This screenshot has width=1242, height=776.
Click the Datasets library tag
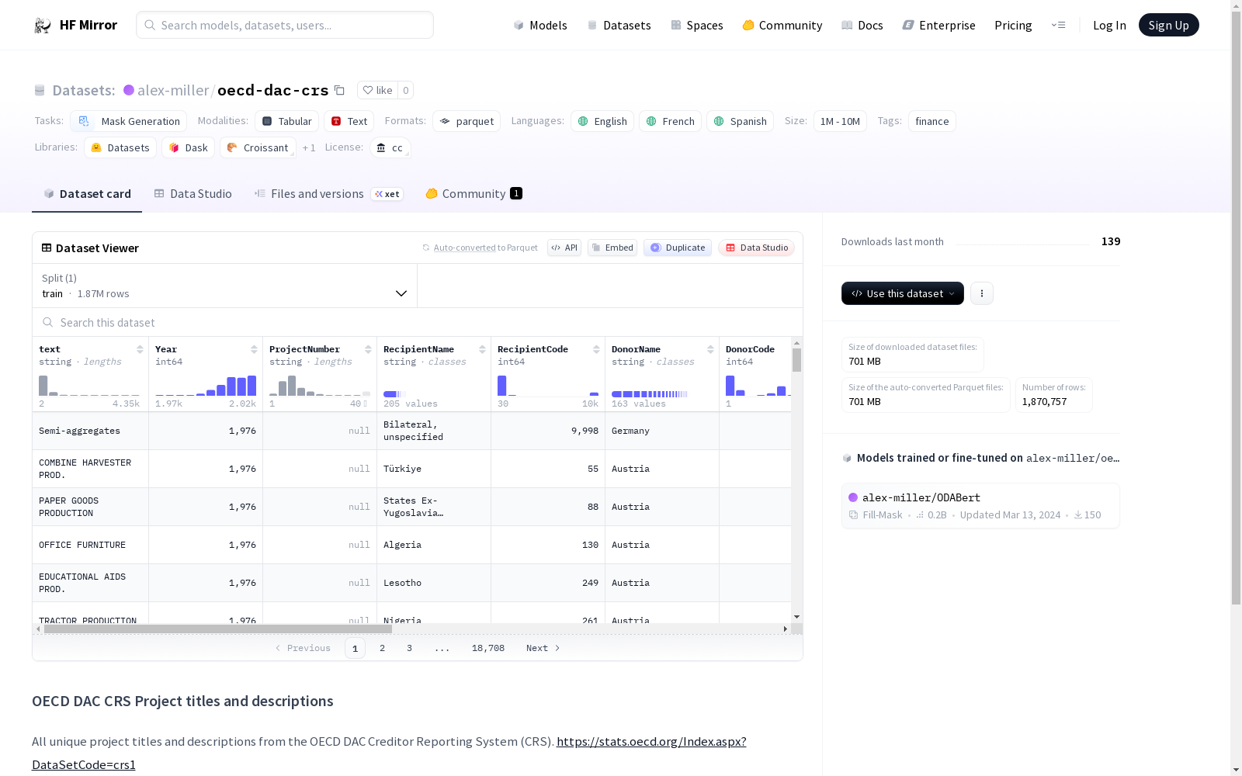[120, 147]
